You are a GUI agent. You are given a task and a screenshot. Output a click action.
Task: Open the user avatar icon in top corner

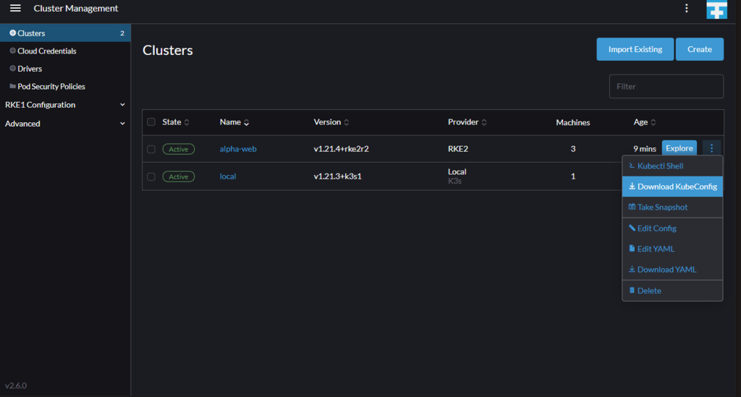716,9
